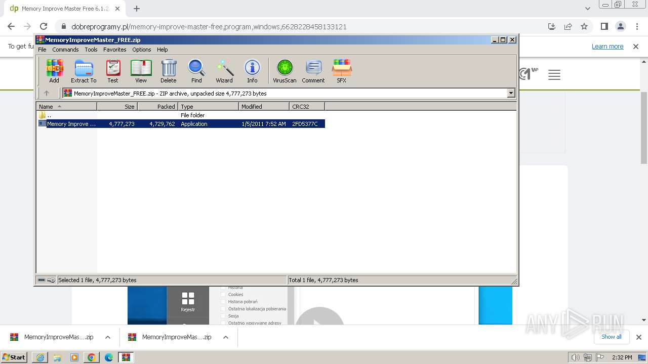Click the Delete trash icon
The width and height of the screenshot is (648, 364).
[x=169, y=71]
